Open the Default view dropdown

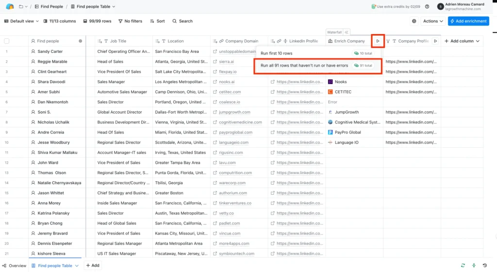22,21
